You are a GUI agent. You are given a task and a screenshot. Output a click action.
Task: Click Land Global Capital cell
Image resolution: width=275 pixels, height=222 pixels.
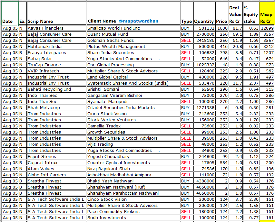click(x=133, y=77)
